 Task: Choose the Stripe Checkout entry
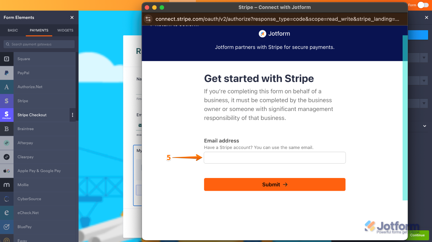point(32,115)
